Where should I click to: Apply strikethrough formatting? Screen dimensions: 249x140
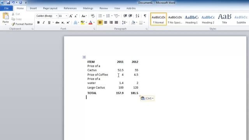57,23
